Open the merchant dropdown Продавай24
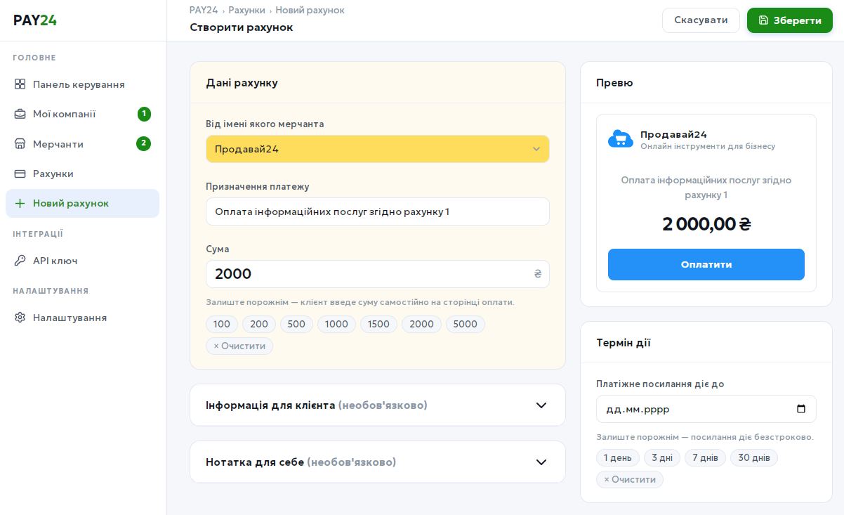Image resolution: width=844 pixels, height=515 pixels. point(377,149)
